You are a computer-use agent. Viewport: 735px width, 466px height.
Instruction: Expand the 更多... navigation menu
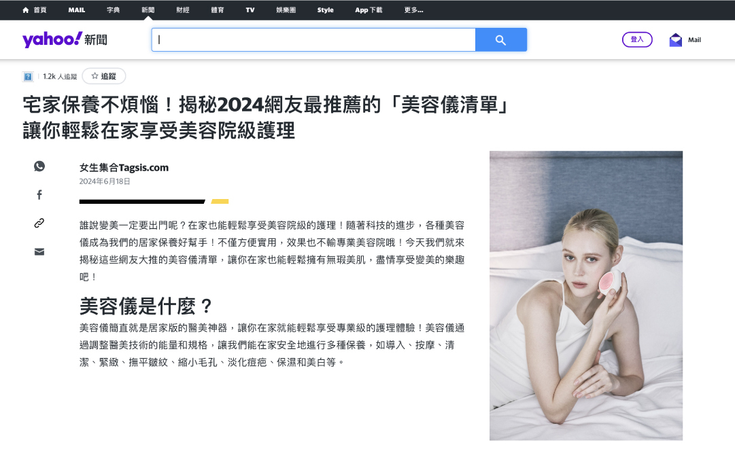[413, 10]
